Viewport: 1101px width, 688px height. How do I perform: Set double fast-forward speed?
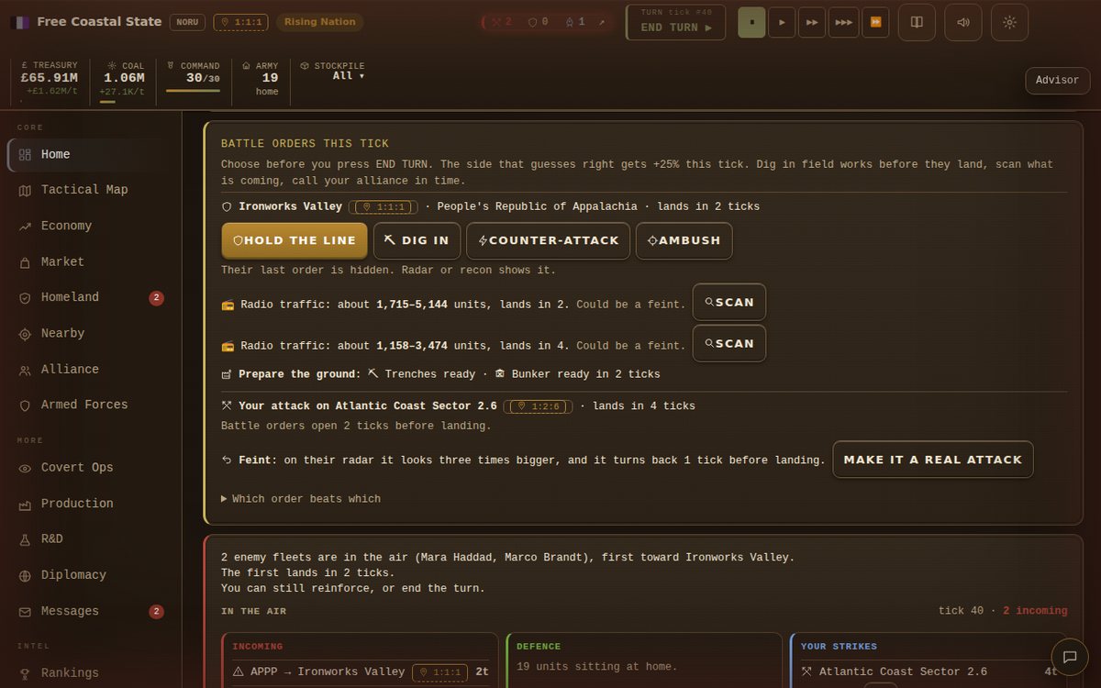(812, 22)
